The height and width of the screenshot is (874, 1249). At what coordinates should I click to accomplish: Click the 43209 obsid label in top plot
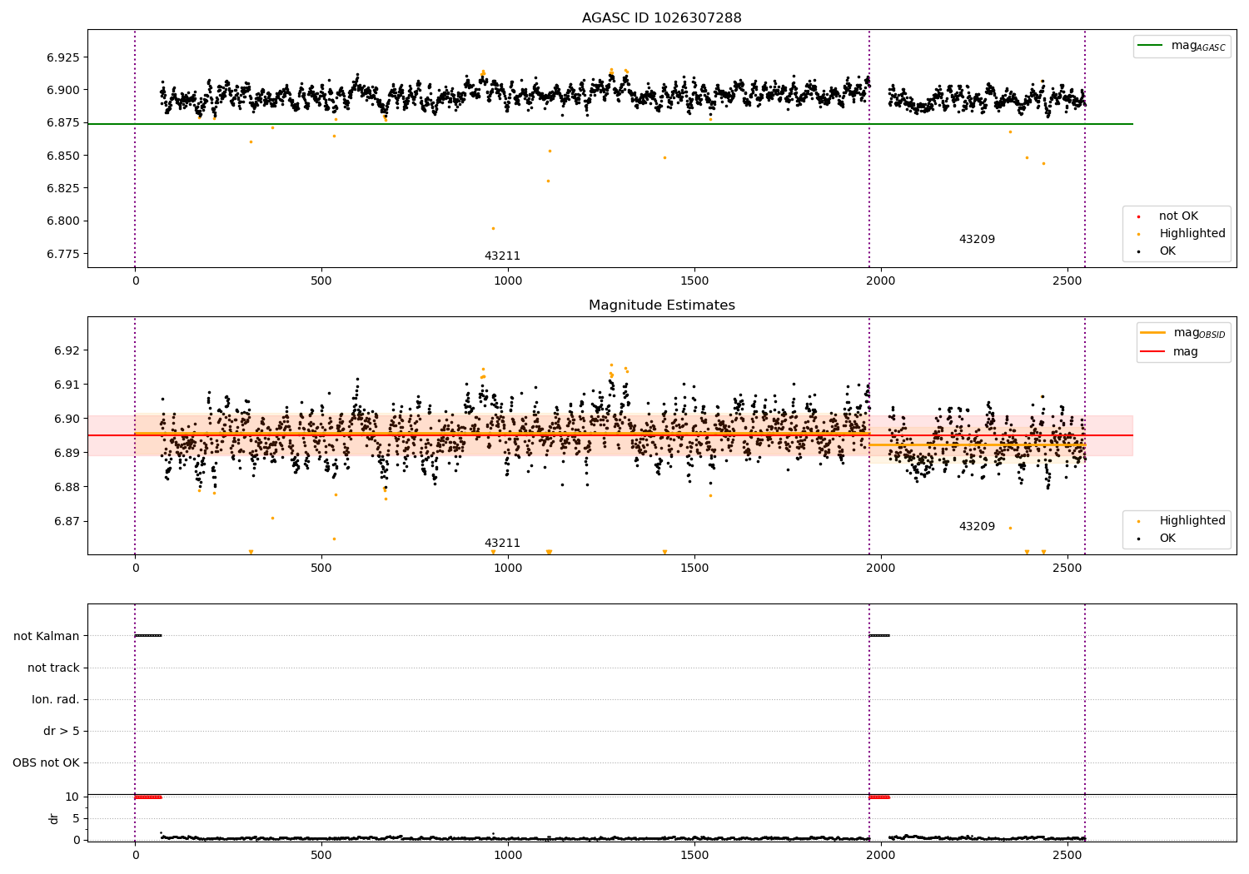pos(977,240)
